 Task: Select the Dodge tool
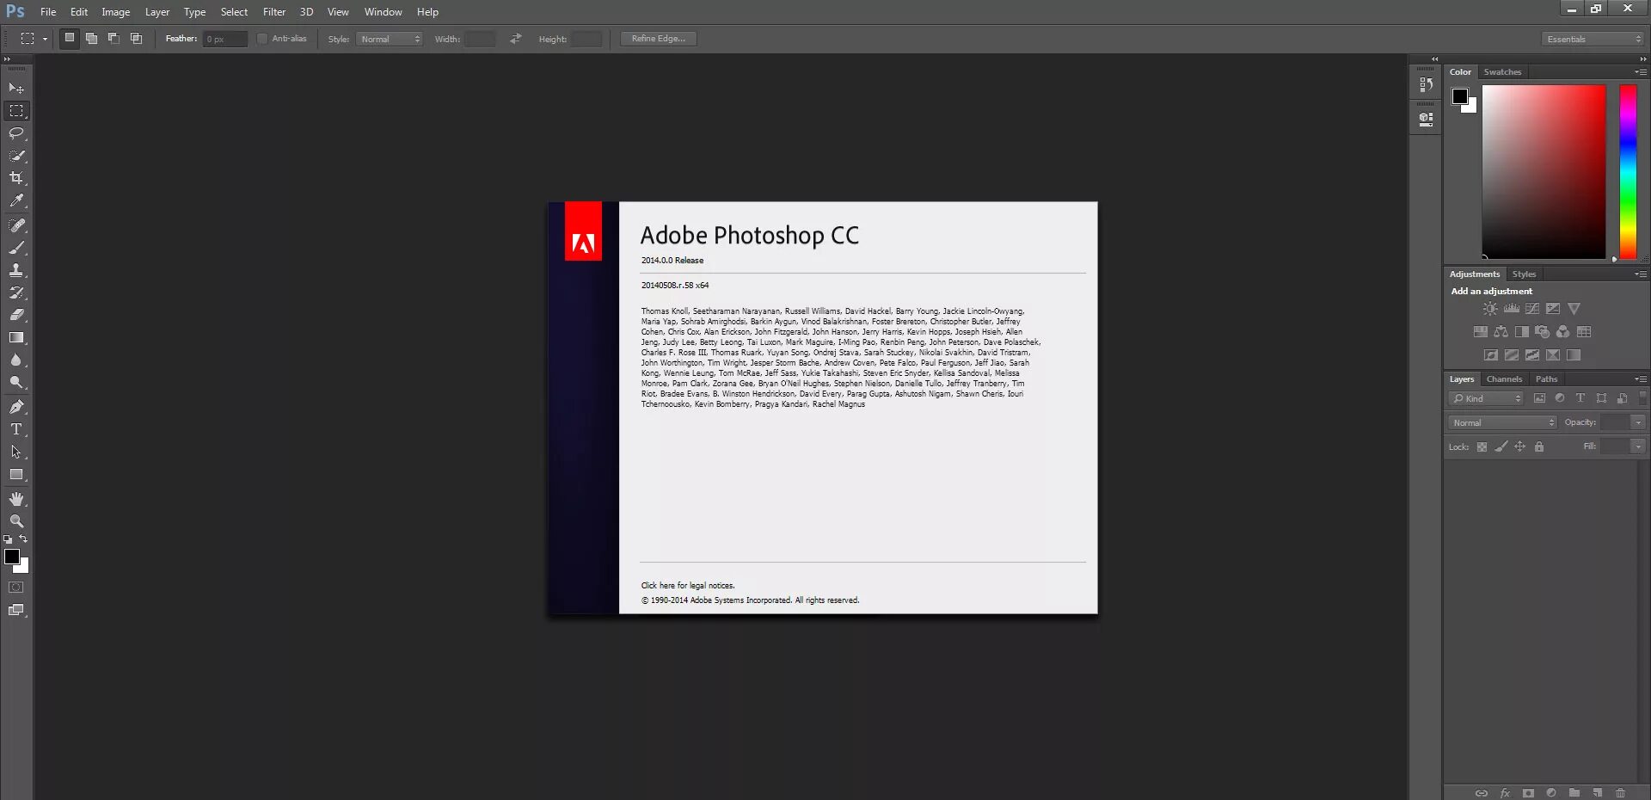pyautogui.click(x=16, y=382)
